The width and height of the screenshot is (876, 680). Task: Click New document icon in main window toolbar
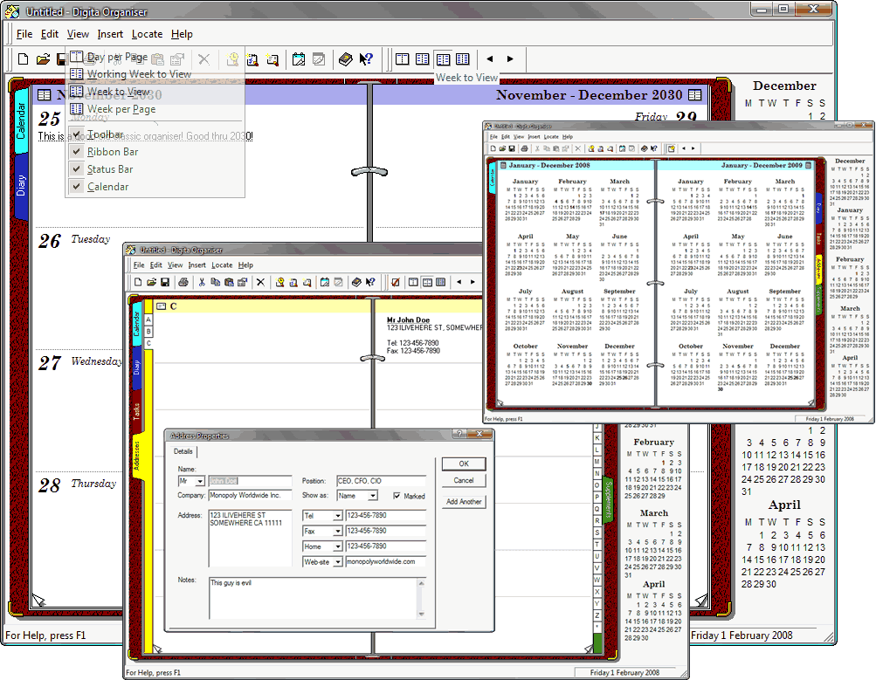23,58
